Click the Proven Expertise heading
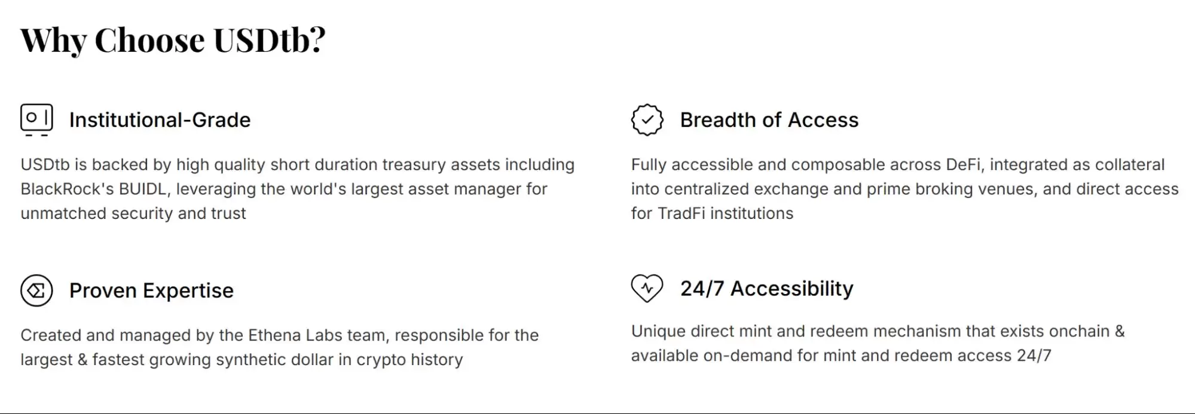1195x414 pixels. (x=151, y=291)
